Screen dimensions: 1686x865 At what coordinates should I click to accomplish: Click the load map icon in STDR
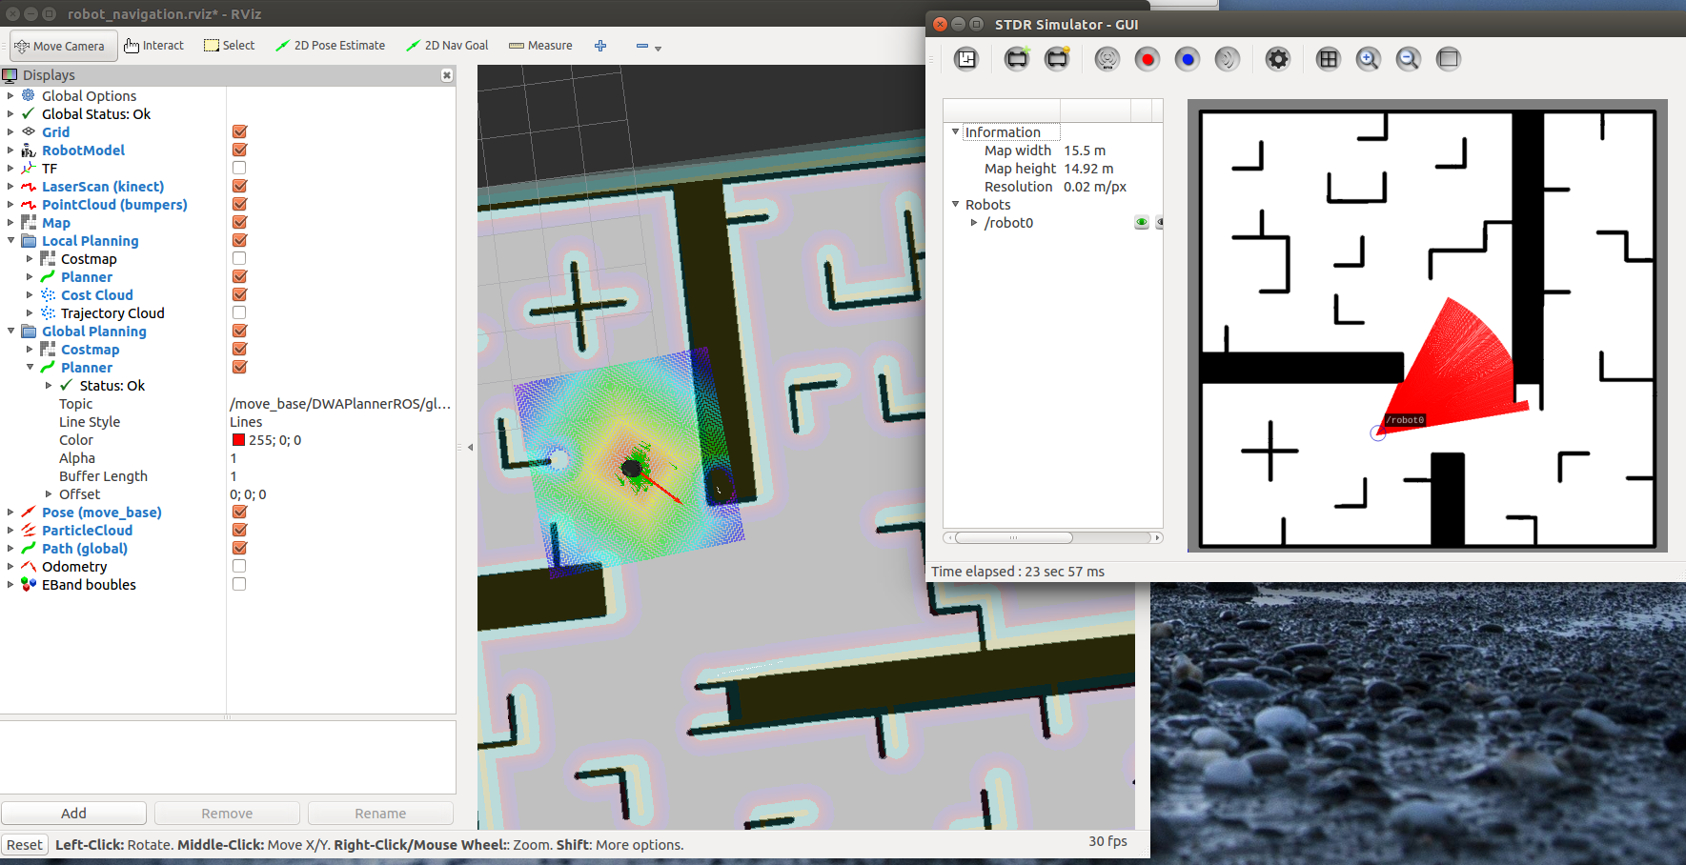(965, 59)
